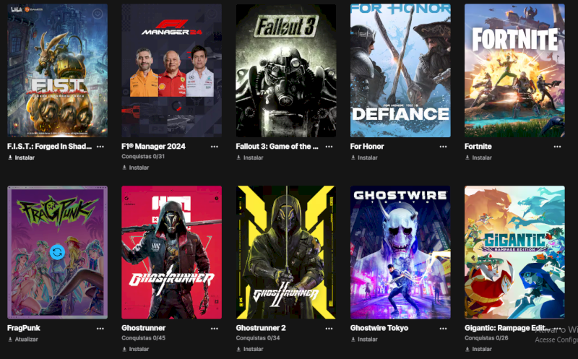This screenshot has width=578, height=359.
Task: Click Instalar under Fortnite
Action: click(478, 157)
